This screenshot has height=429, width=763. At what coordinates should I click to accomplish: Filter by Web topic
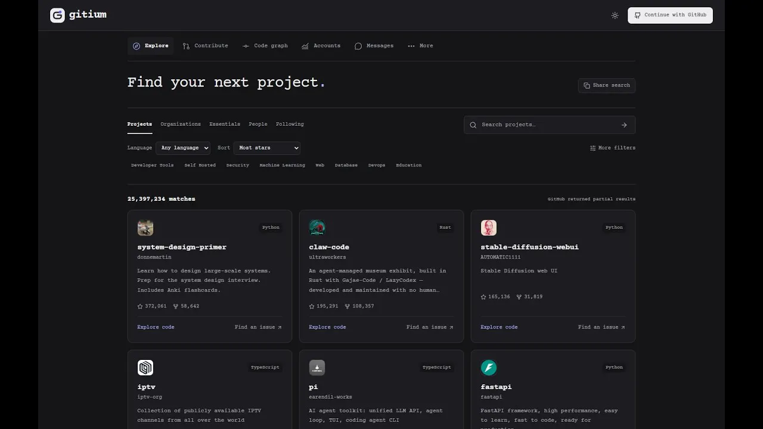tap(320, 165)
